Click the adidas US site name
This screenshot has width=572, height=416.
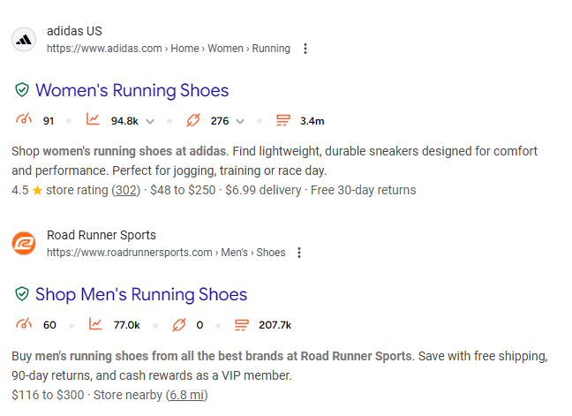[74, 31]
